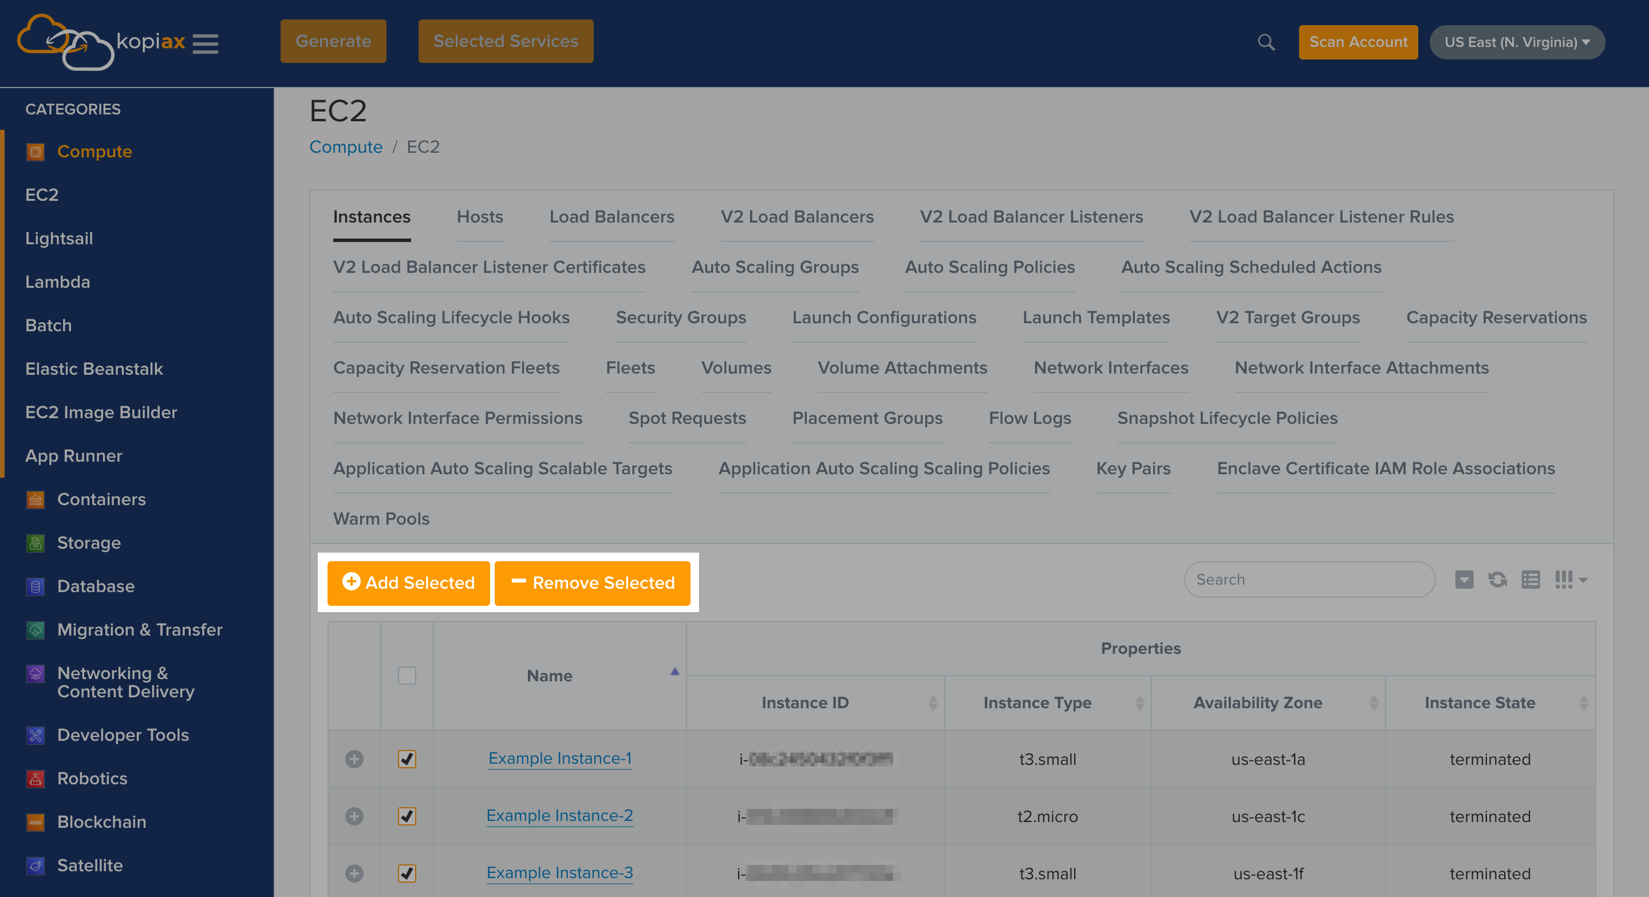Viewport: 1649px width, 897px height.
Task: Uncheck the Example Instance-2 checkbox
Action: (407, 816)
